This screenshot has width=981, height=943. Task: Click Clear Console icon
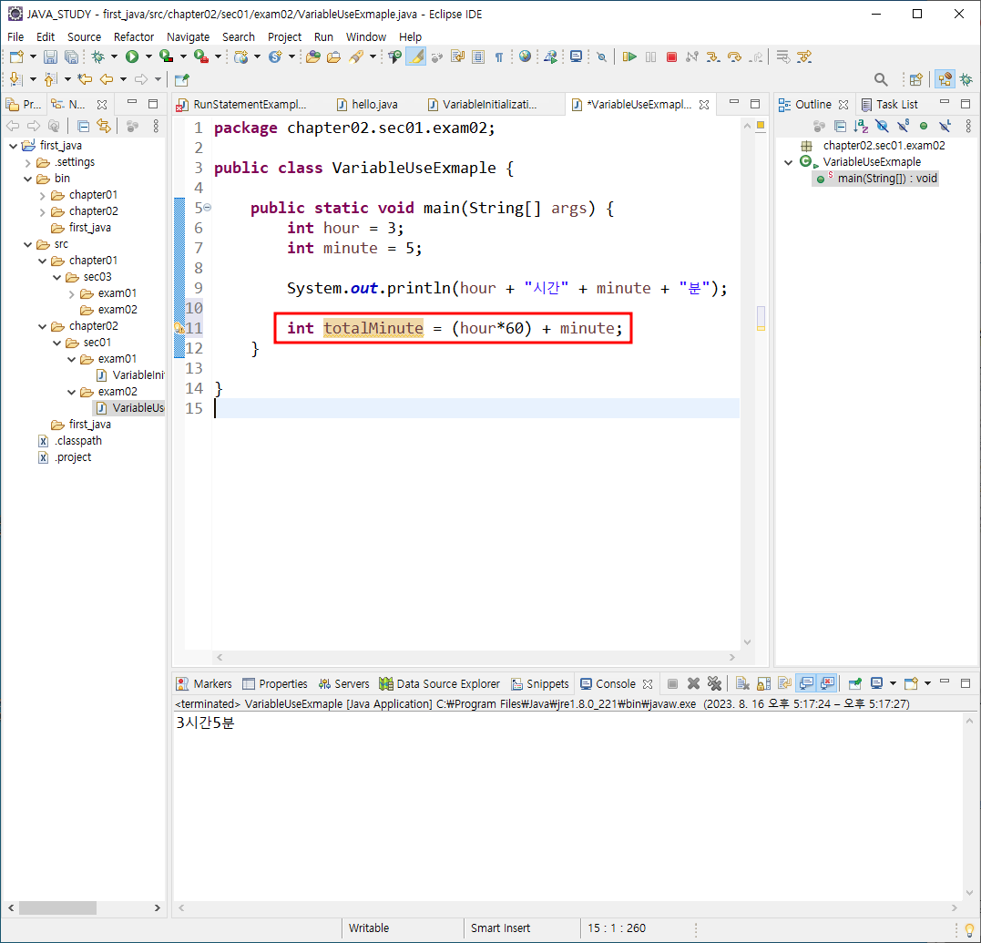coord(742,683)
